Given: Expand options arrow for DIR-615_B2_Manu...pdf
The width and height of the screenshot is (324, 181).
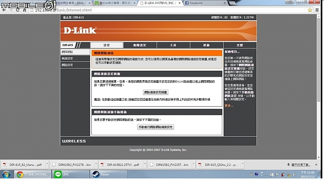Looking at the screenshot, I should pyautogui.click(x=47, y=164).
